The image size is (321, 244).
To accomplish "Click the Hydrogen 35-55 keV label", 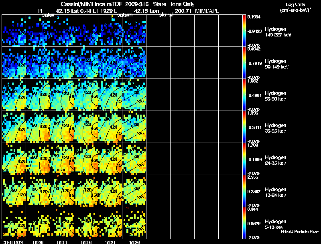I will pos(276,128).
